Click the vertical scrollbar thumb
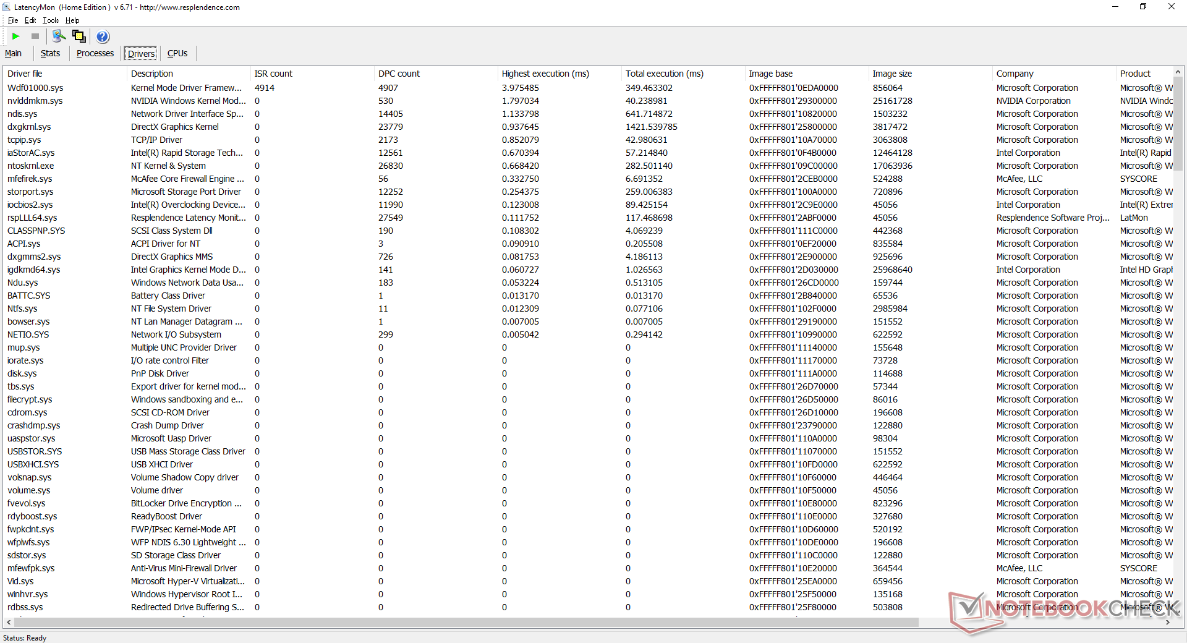1187x643 pixels. [1178, 124]
